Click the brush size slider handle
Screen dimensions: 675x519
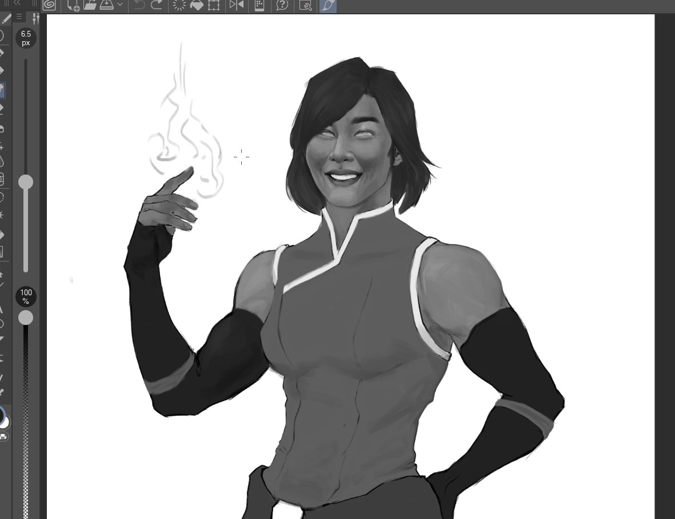coord(26,182)
